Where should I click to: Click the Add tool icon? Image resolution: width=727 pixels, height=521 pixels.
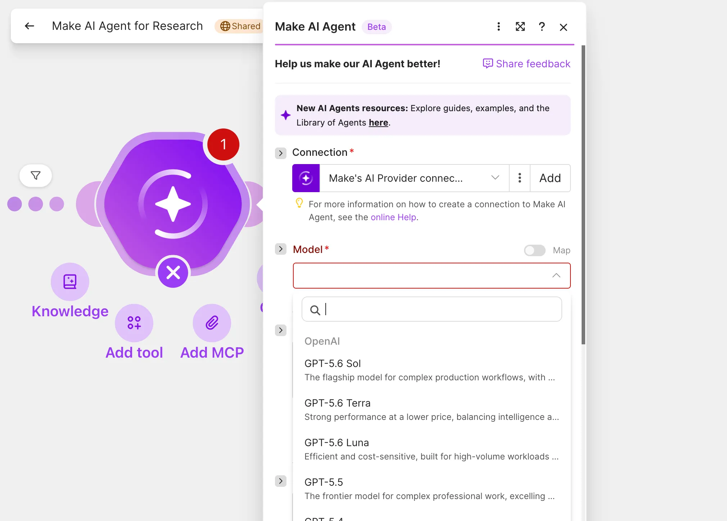pyautogui.click(x=134, y=323)
